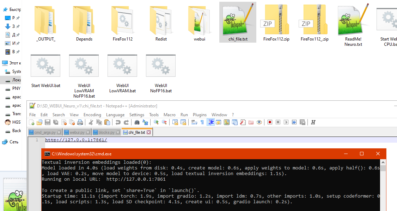Click the cmd.exe scrollbar up arrow
Viewport: 397px width, 211px height.
click(383, 162)
